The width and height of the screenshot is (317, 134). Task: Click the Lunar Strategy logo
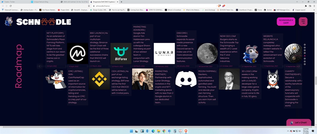coord(164,54)
